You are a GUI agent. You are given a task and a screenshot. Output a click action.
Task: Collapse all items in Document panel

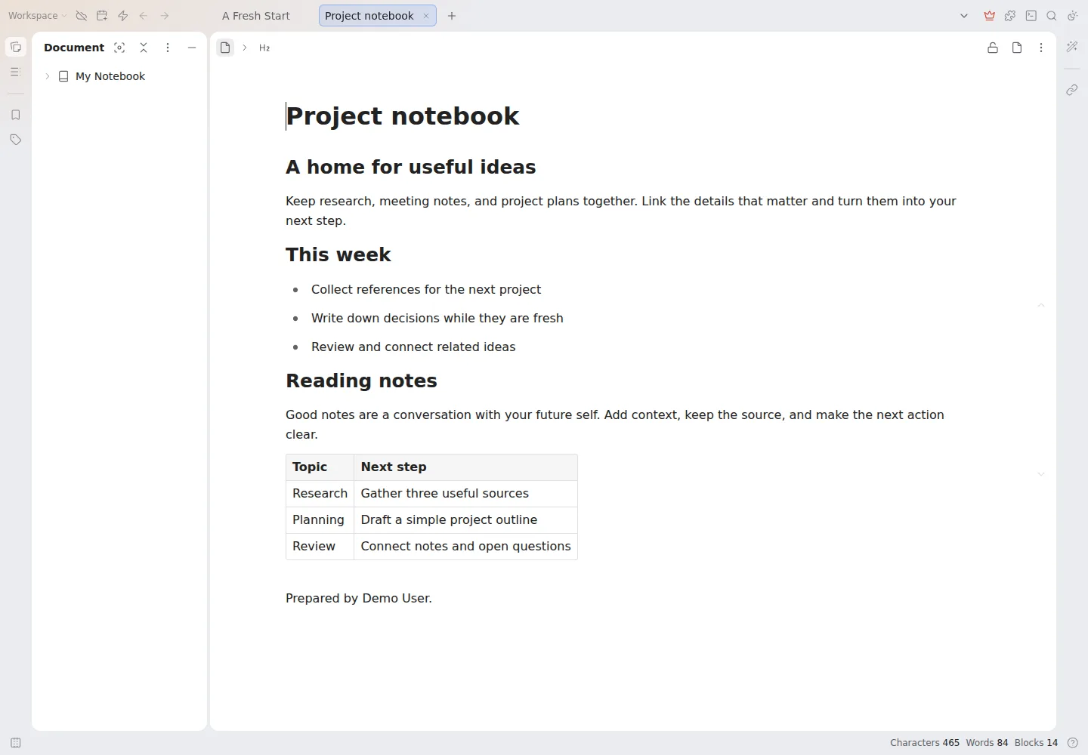[144, 48]
